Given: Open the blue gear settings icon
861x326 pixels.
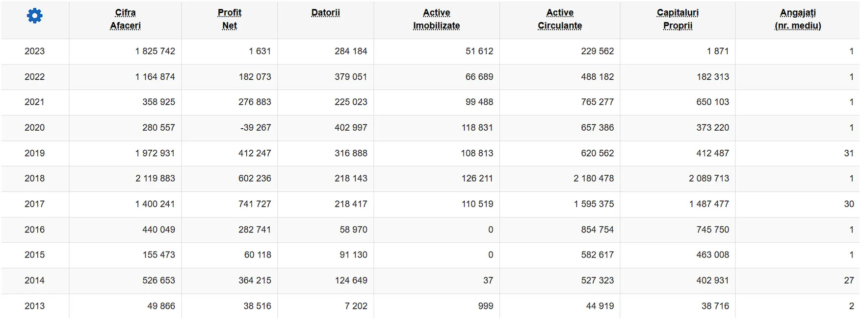Looking at the screenshot, I should [x=34, y=16].
